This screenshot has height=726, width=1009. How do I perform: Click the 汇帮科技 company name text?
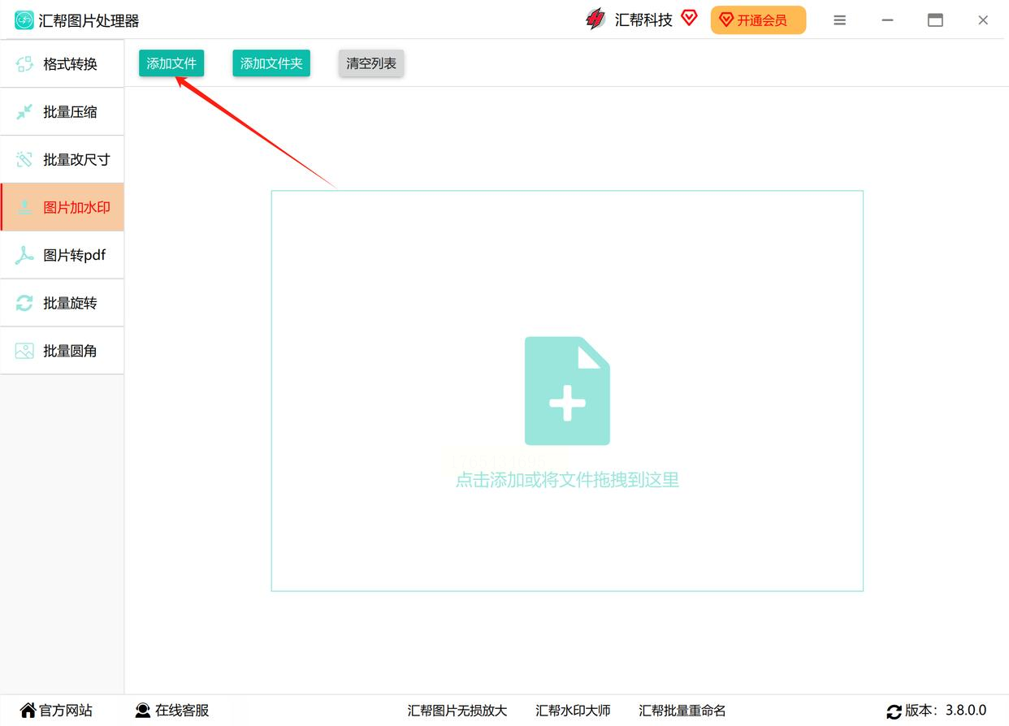pyautogui.click(x=643, y=20)
